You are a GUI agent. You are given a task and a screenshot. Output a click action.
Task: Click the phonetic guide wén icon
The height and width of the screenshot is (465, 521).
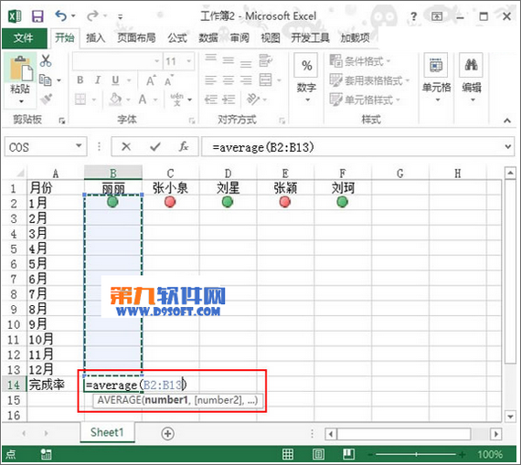coord(176,99)
